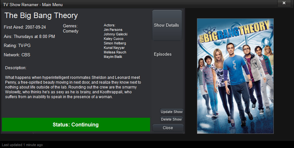Screen dimensions: 294x148
Task: Click the Network: CBS label
Action: click(17, 55)
